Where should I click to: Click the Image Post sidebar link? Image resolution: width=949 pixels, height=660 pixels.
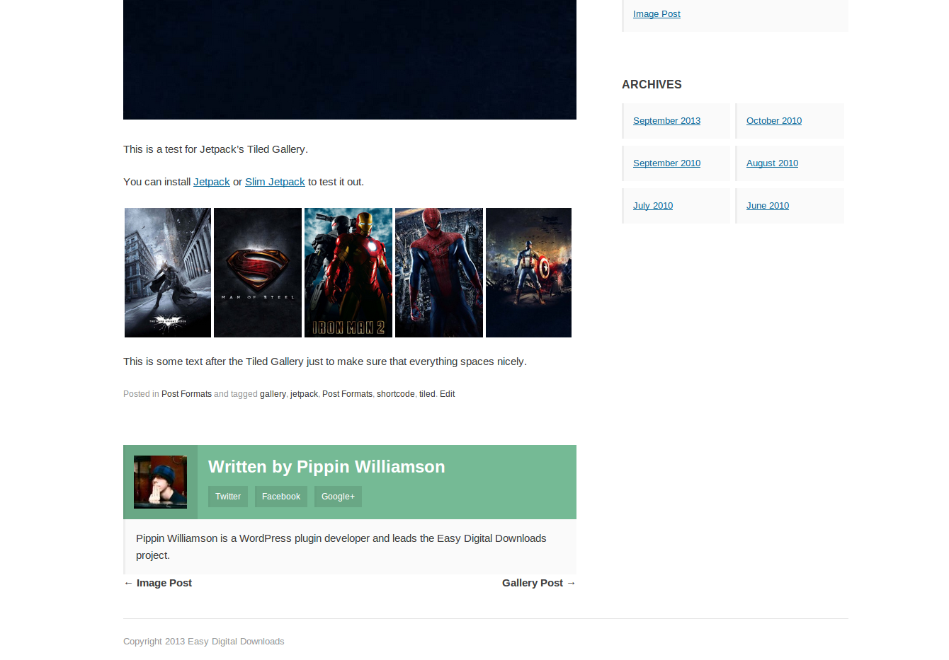(x=657, y=14)
